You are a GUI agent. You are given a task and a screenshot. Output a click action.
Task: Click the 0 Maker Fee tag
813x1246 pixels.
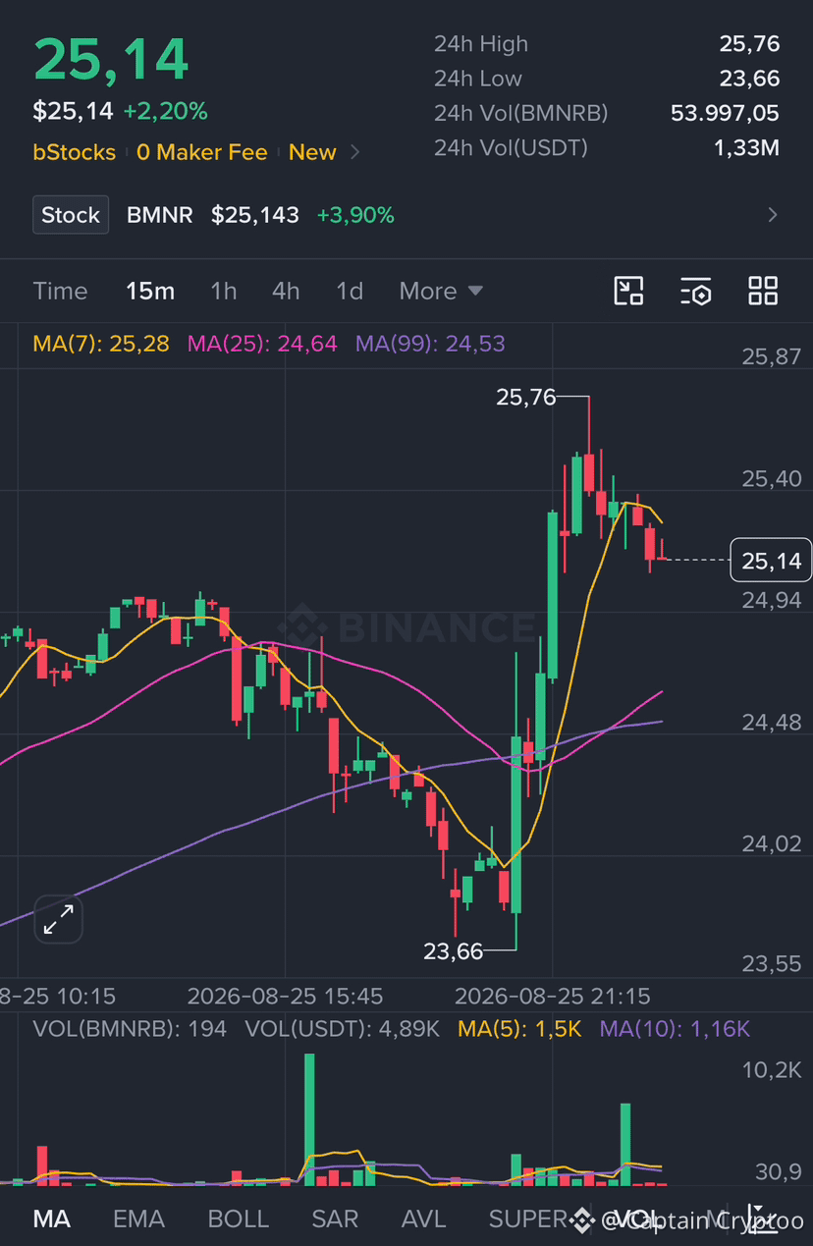click(202, 152)
